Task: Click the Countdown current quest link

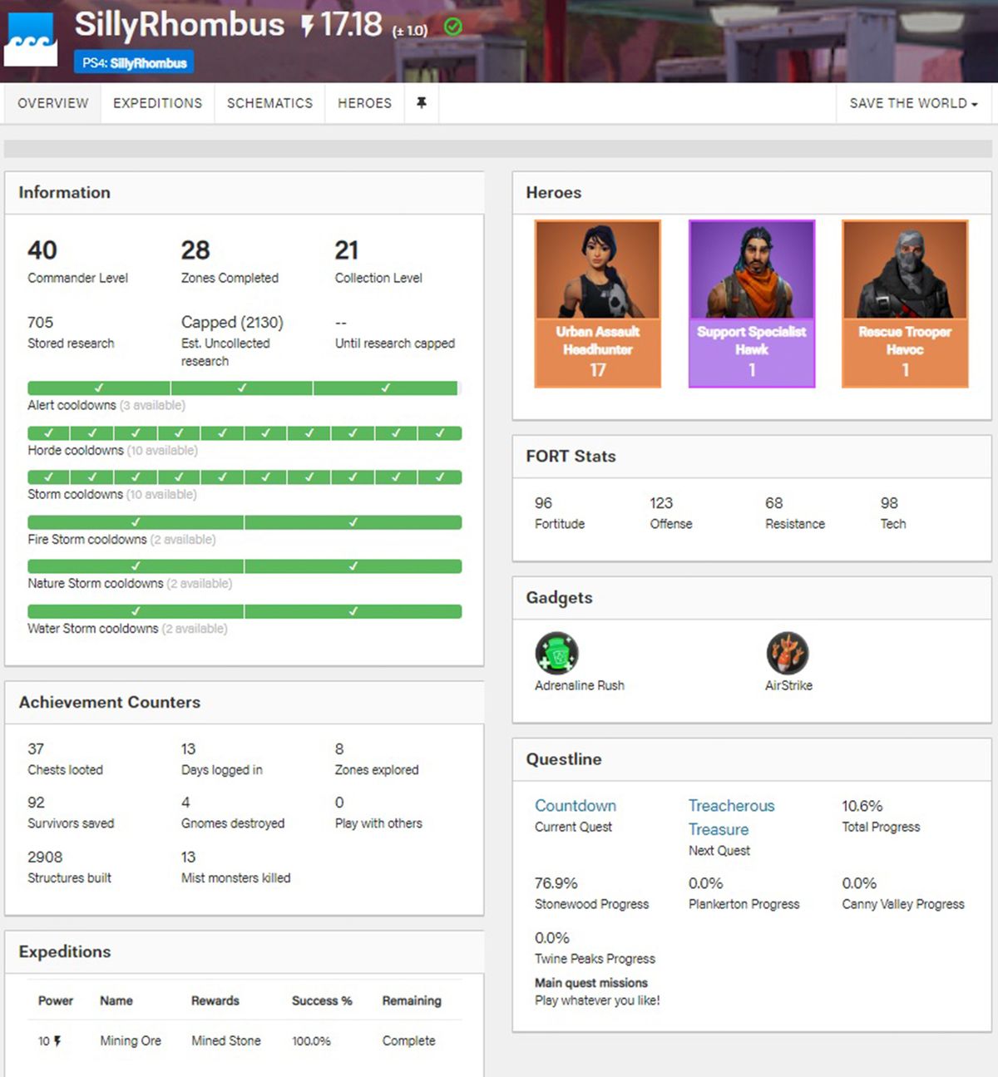Action: click(x=576, y=805)
